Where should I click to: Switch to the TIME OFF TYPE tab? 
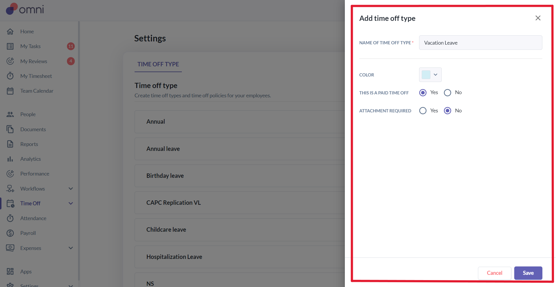coord(158,64)
